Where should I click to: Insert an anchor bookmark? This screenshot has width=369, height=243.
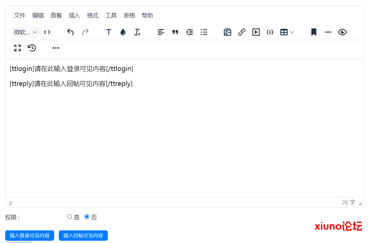coord(314,32)
